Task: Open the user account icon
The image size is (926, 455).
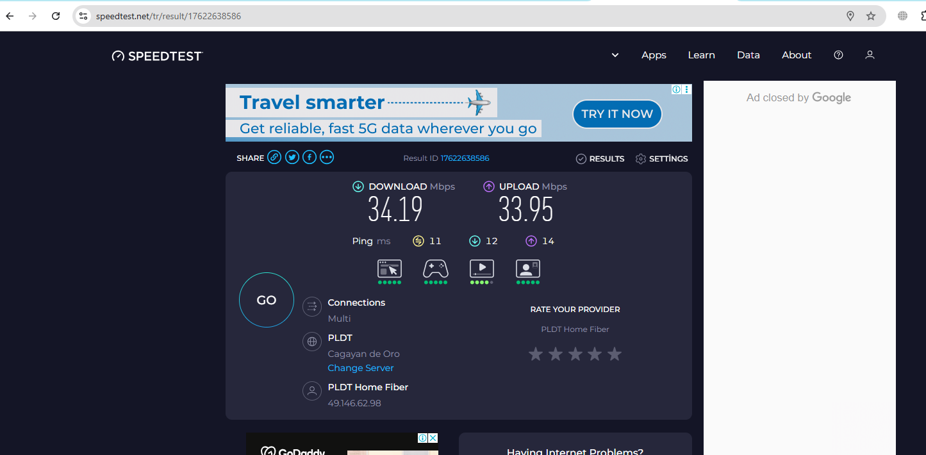Action: point(870,55)
